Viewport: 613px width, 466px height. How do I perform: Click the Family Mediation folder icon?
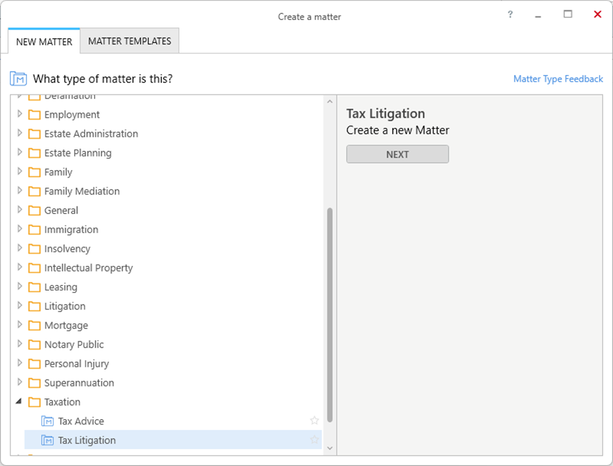pyautogui.click(x=34, y=191)
